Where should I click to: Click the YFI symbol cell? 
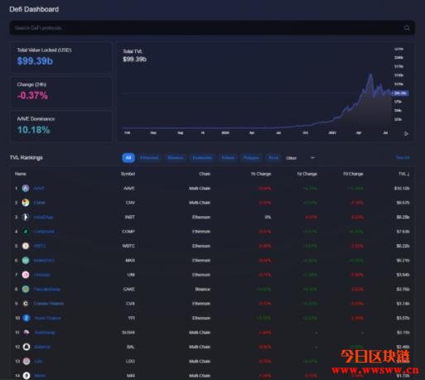tap(132, 318)
